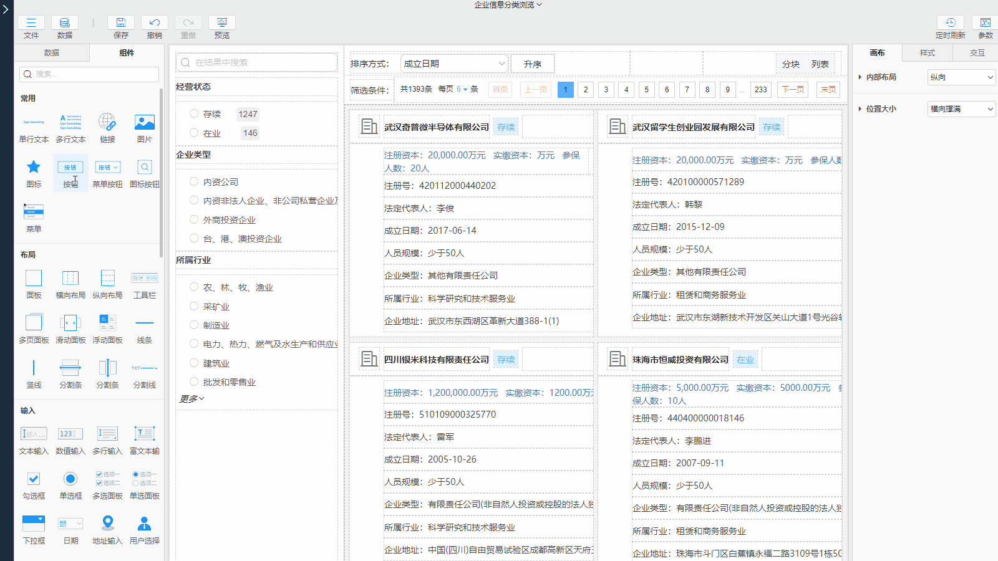Click the Undo (撤销) icon
The height and width of the screenshot is (561, 998).
(x=155, y=23)
